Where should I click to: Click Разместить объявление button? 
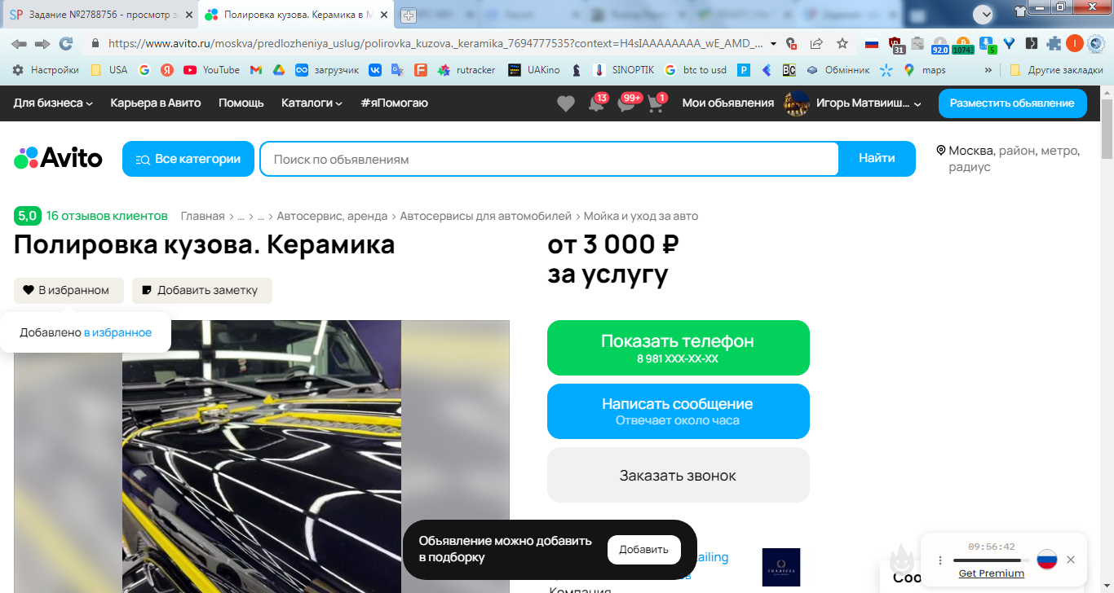point(1012,103)
